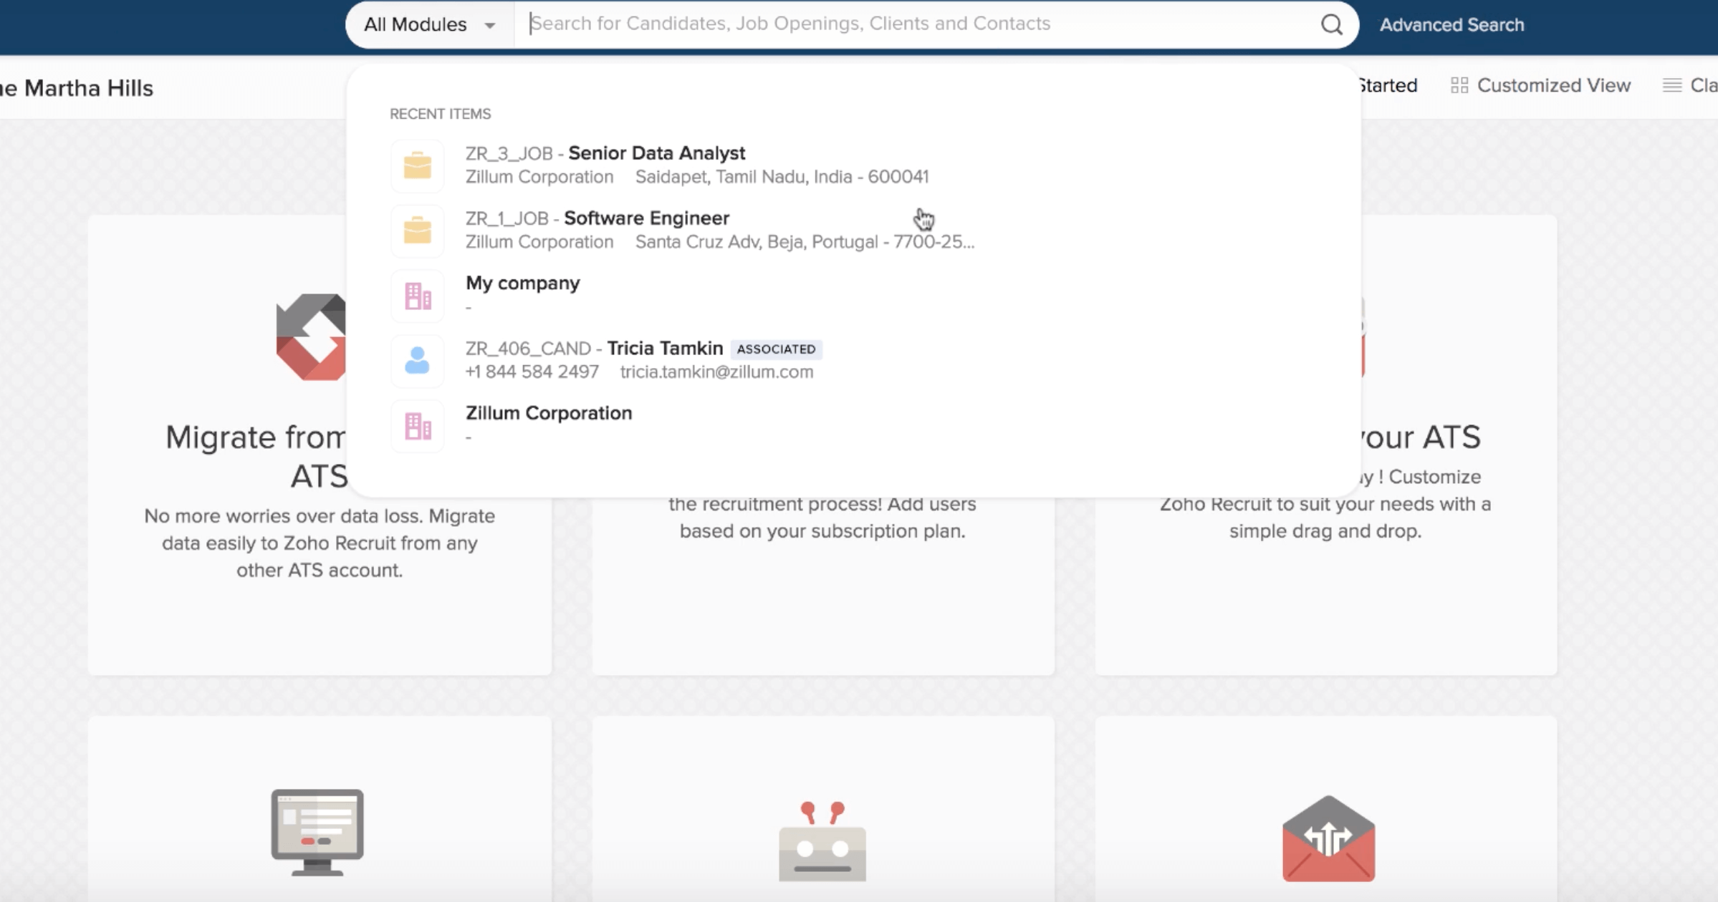The image size is (1718, 902).
Task: Click the All Modules dropdown arrow
Action: [490, 26]
